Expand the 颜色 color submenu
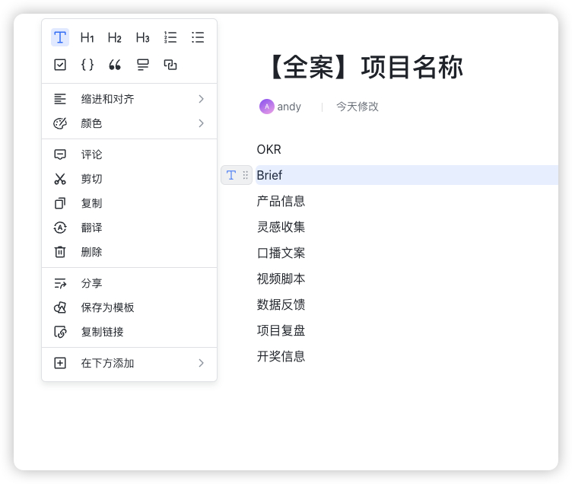The image size is (572, 484). pos(129,123)
